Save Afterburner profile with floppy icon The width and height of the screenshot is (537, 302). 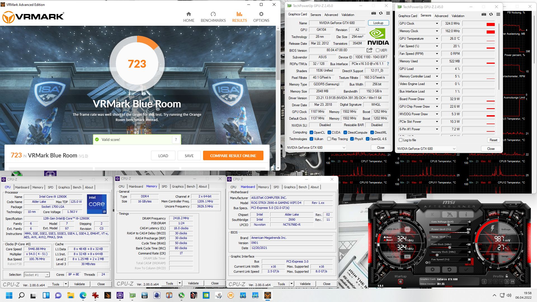point(512,282)
